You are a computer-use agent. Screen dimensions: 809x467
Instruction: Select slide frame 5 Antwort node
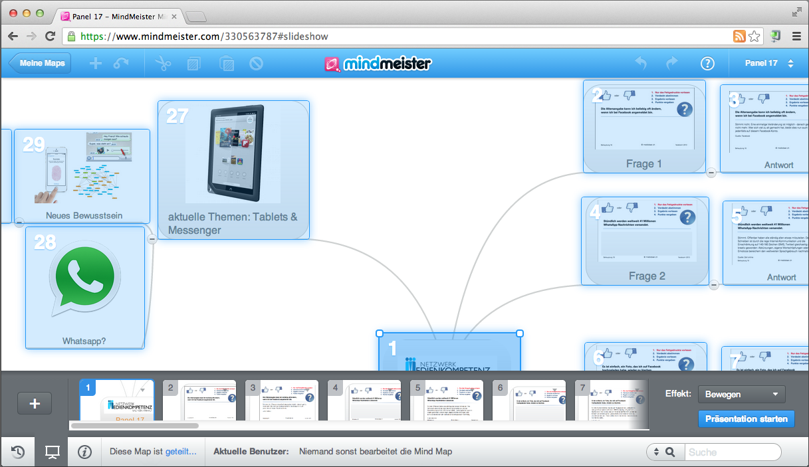(766, 243)
